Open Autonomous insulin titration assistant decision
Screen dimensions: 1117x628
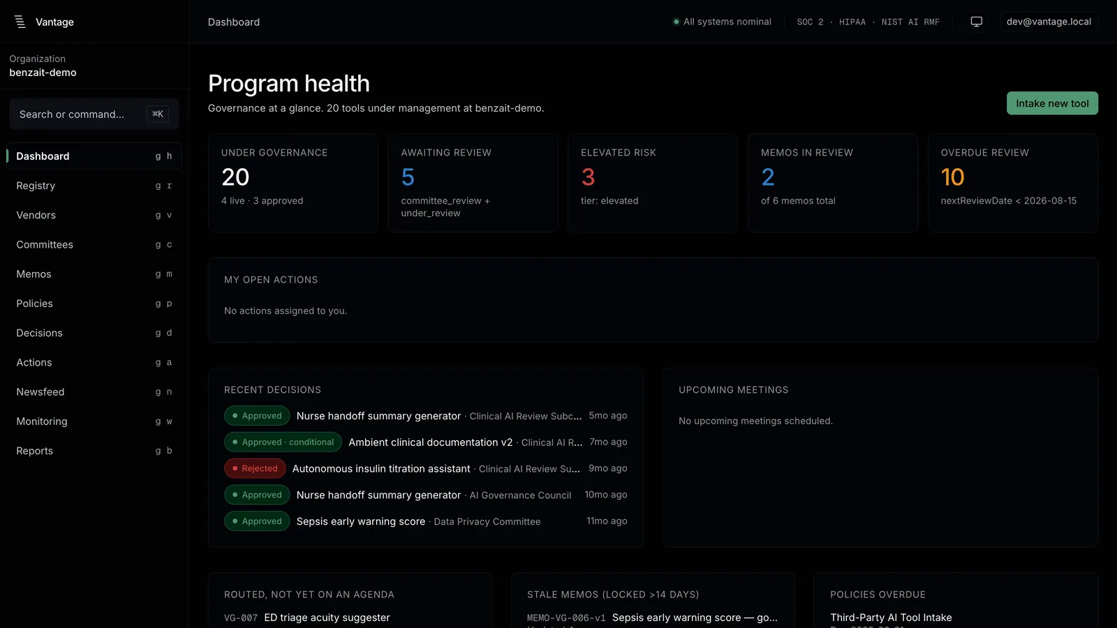point(426,469)
